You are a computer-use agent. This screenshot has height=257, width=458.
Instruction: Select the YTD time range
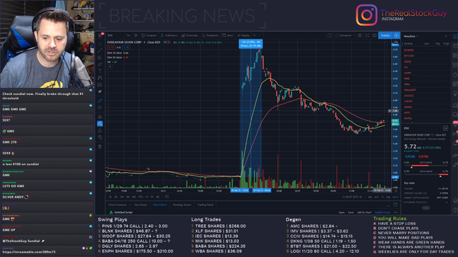pyautogui.click(x=140, y=197)
